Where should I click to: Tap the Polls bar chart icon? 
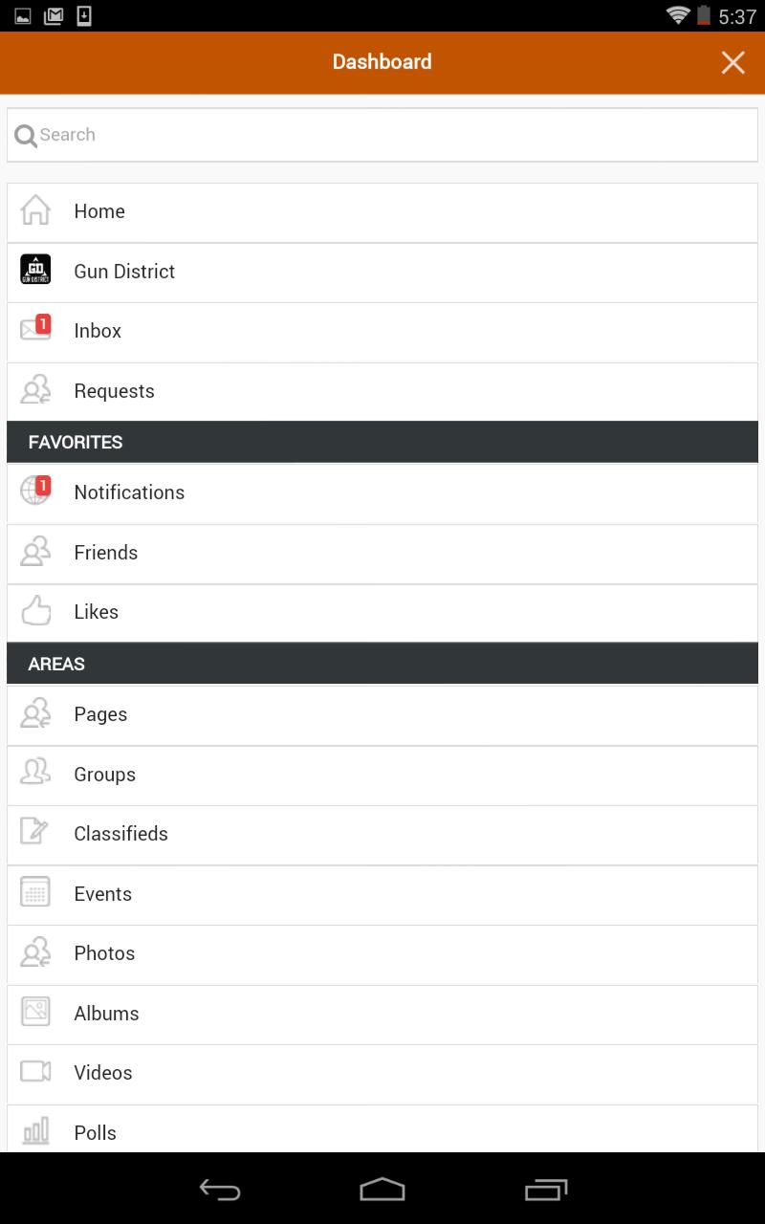click(x=35, y=1132)
